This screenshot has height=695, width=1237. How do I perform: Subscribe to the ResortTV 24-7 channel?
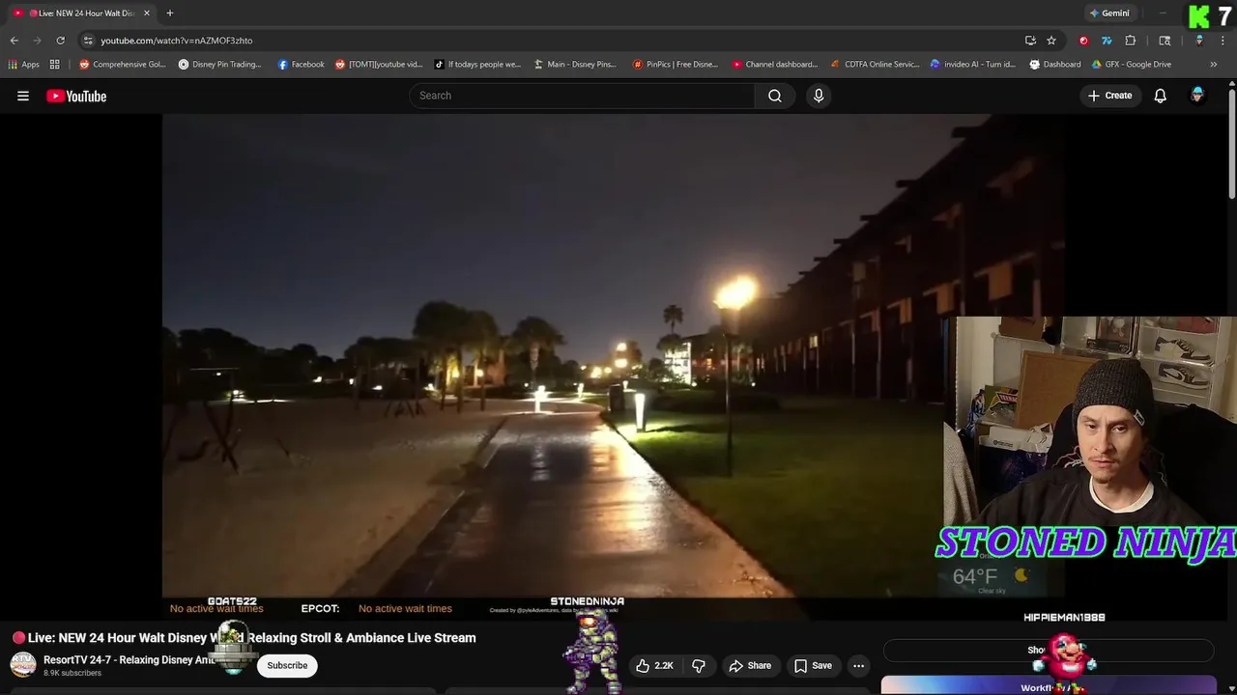[x=287, y=665]
